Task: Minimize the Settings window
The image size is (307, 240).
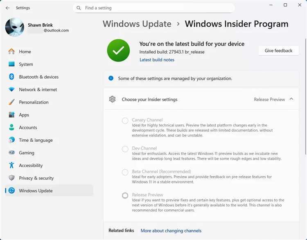Action: (x=271, y=5)
